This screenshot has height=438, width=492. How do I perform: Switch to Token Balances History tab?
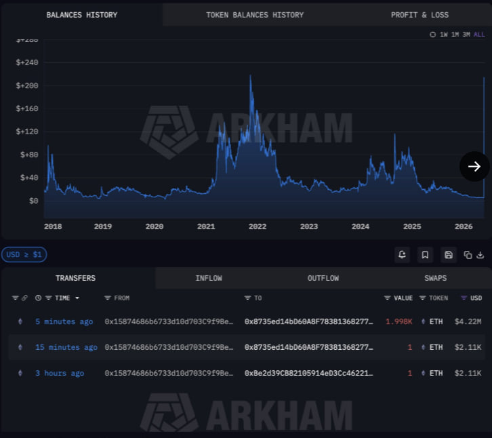point(255,15)
